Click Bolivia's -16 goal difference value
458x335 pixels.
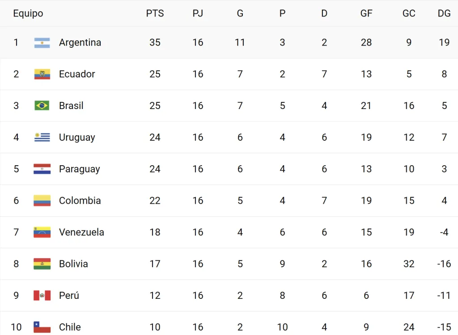[444, 264]
